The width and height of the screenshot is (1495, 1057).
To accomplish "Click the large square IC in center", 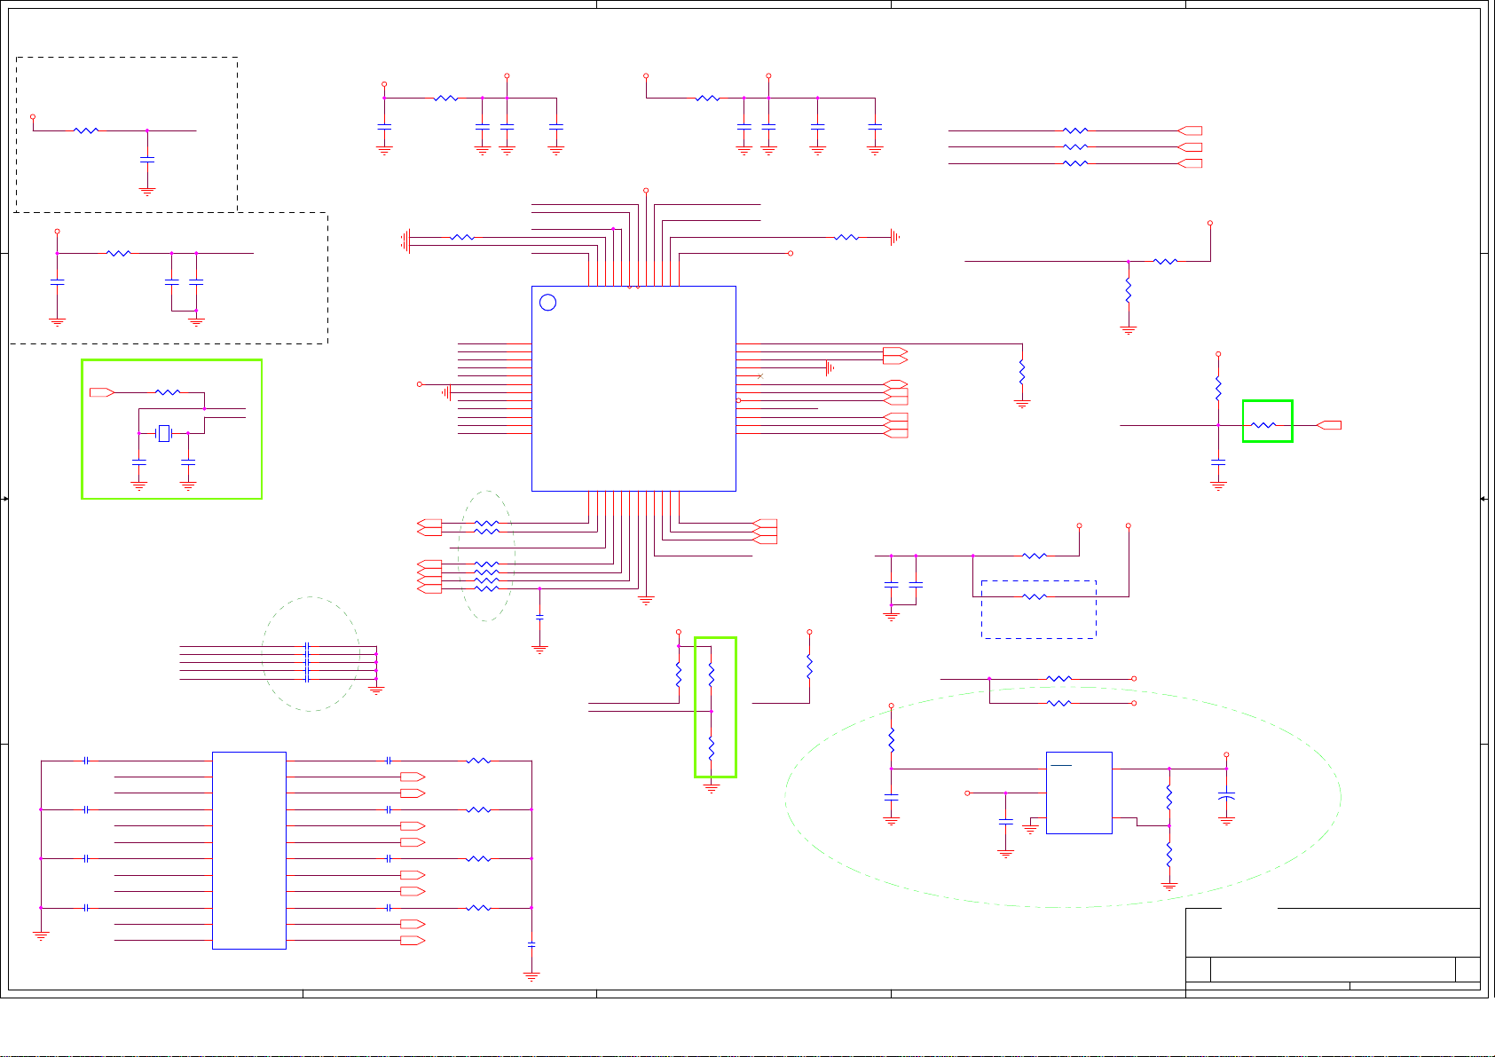I will 633,388.
